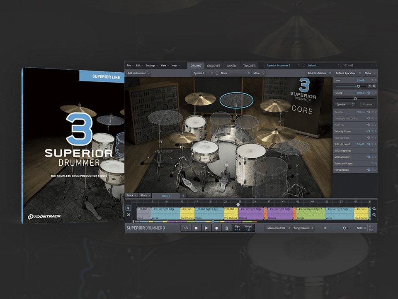
Task: Enable the Reverse power button
Action: (369, 112)
